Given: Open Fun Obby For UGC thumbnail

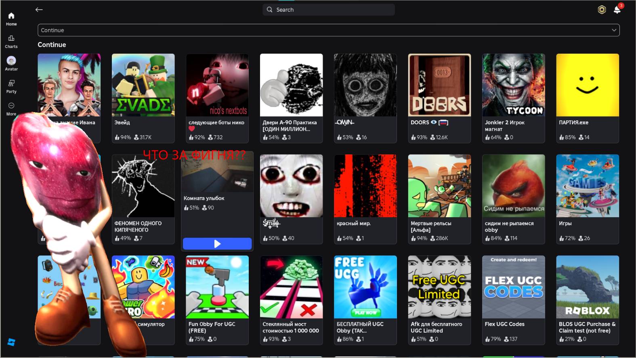Looking at the screenshot, I should click(217, 287).
